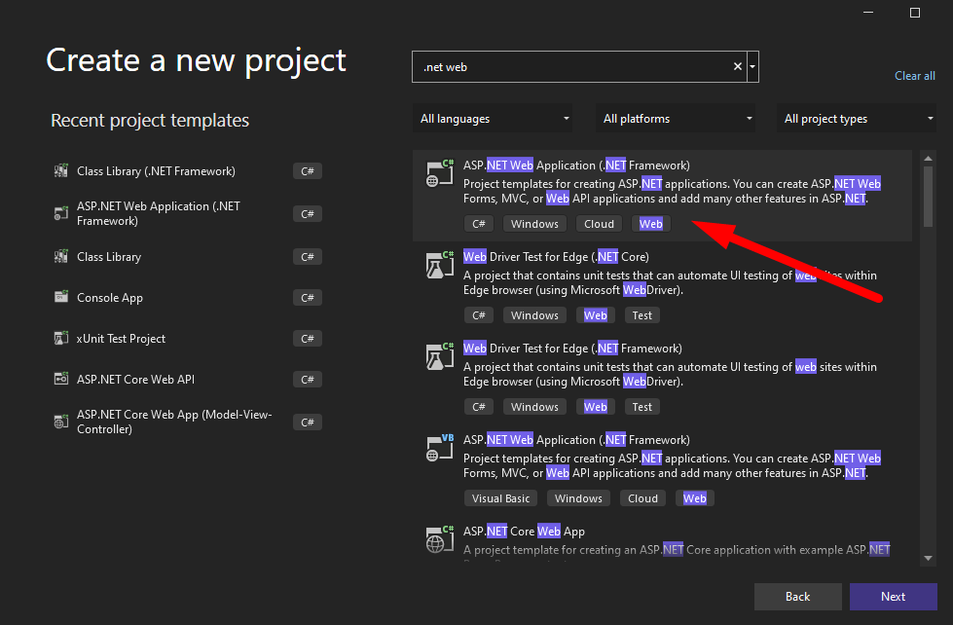Expand the All project types dropdown
953x625 pixels.
859,119
